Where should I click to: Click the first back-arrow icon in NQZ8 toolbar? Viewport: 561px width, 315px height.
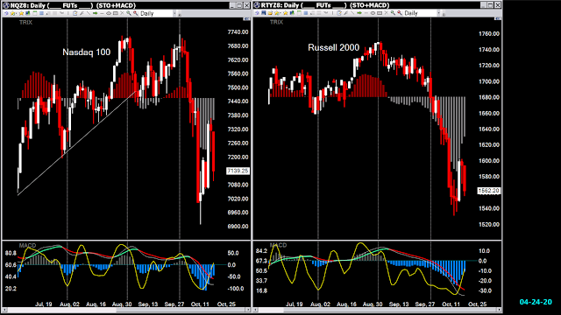tap(6, 13)
